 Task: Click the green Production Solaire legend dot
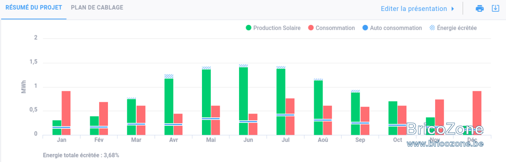[248, 28]
